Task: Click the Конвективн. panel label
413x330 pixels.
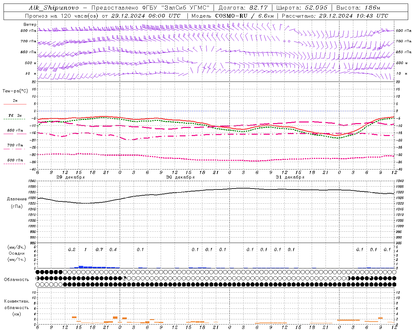Action: 16,301
